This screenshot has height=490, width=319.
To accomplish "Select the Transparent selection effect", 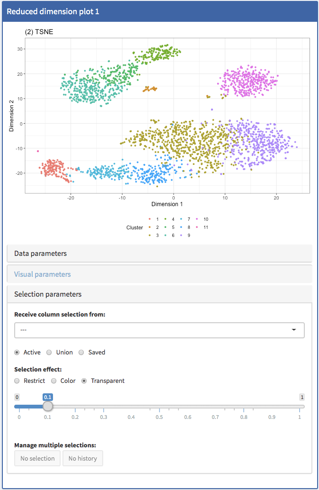I will pos(85,381).
